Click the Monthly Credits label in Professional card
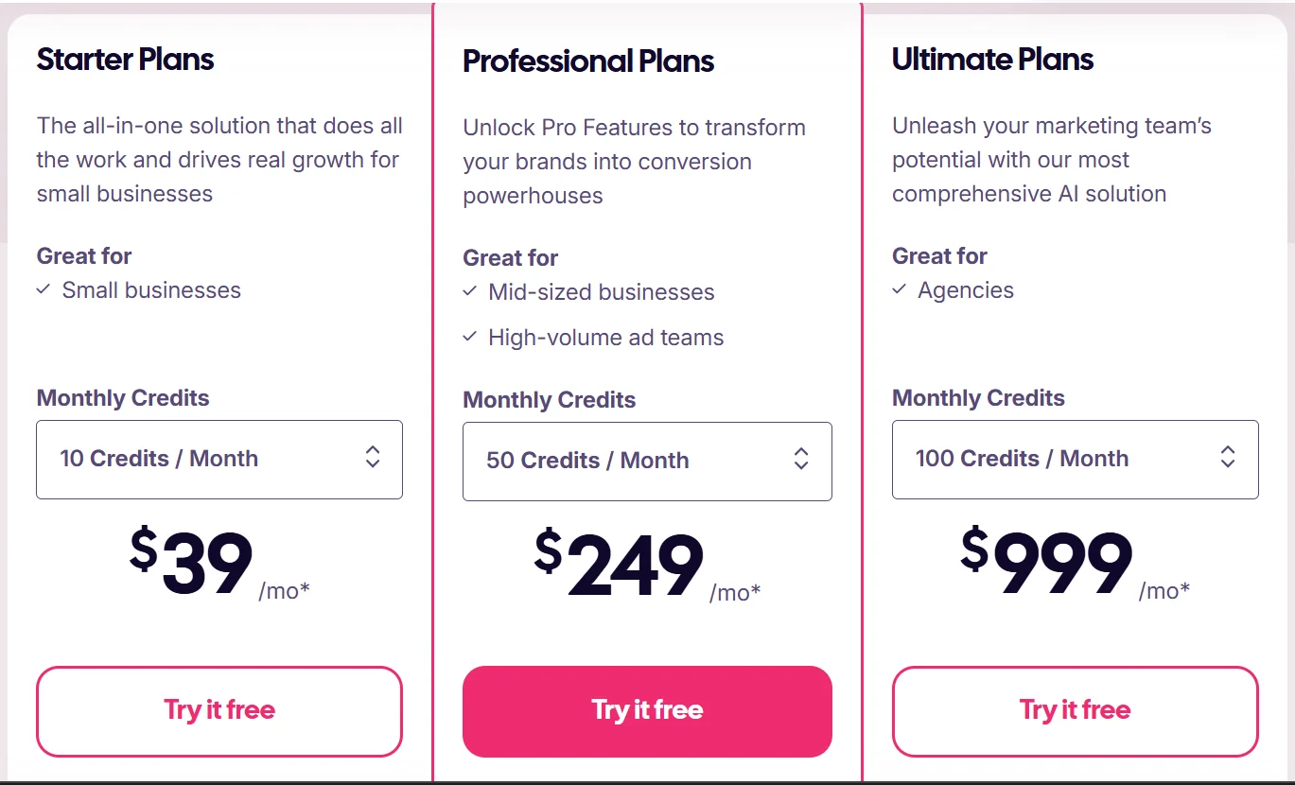The image size is (1295, 785). pyautogui.click(x=549, y=399)
